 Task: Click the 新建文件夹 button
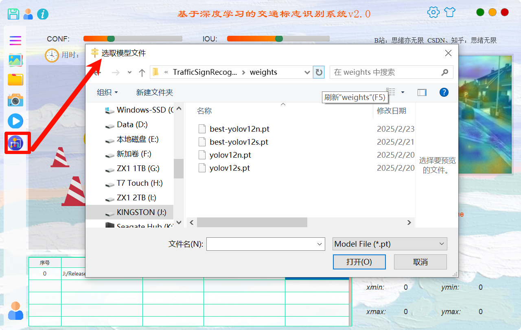coord(155,92)
